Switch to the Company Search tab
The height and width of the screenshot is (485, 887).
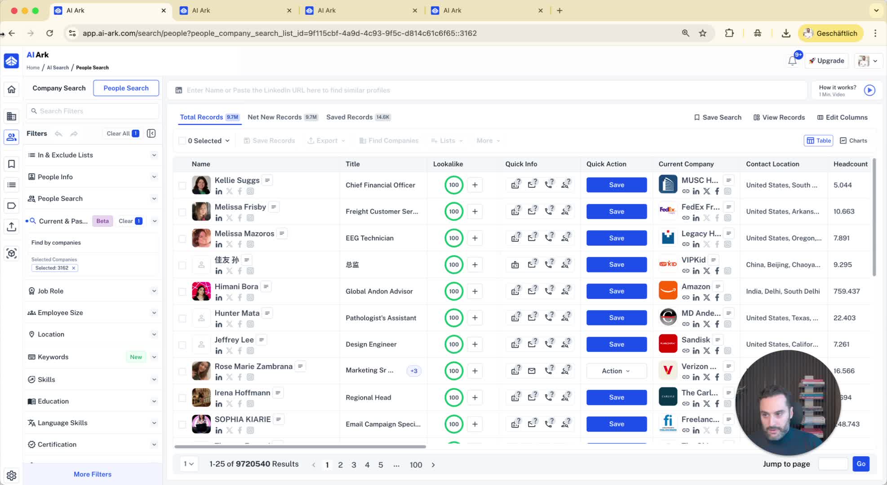(x=59, y=88)
